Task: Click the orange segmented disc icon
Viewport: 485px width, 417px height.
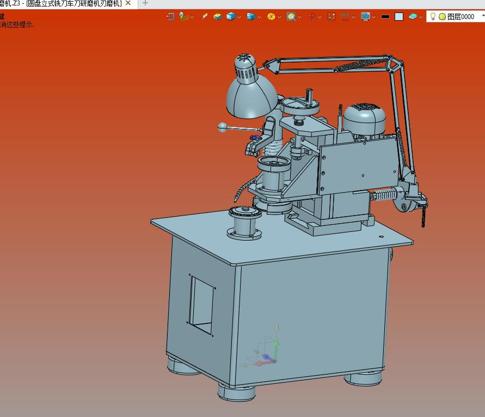Action: tap(271, 16)
